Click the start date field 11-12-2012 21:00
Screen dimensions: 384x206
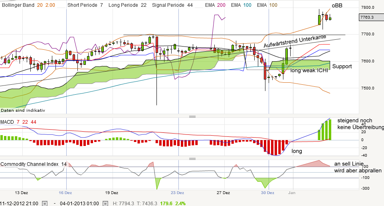click(19, 203)
